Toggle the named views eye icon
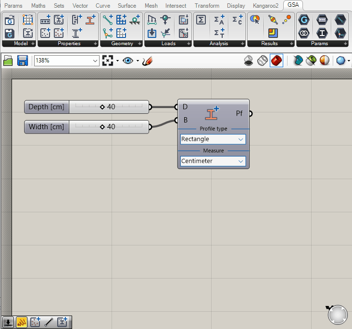Screen dimensions: 352x329 point(127,61)
